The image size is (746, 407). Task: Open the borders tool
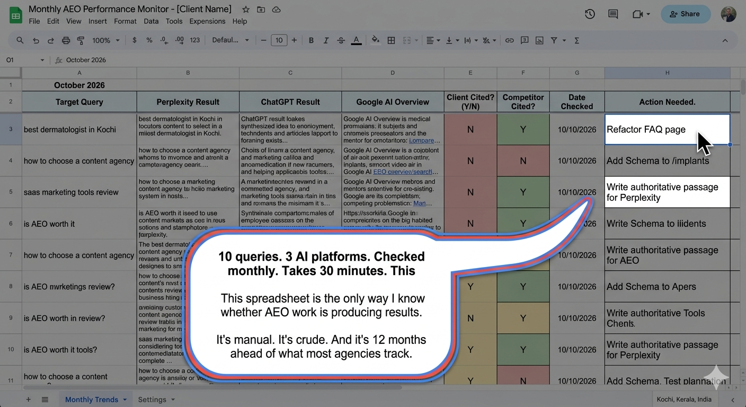pos(391,40)
